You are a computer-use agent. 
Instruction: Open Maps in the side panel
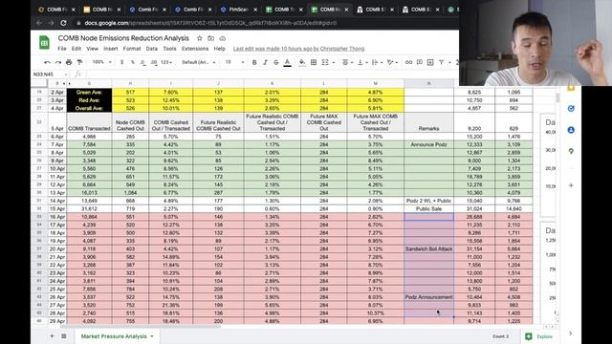coord(571,151)
